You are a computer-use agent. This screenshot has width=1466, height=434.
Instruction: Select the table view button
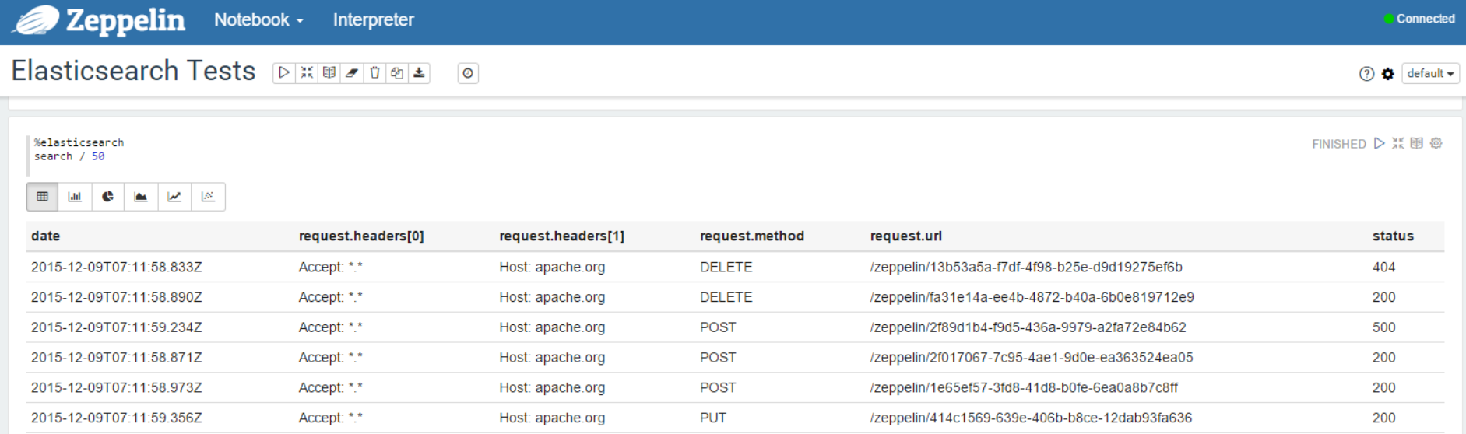coord(42,197)
